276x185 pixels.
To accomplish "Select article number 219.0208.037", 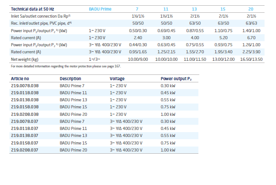I will point(24,150).
